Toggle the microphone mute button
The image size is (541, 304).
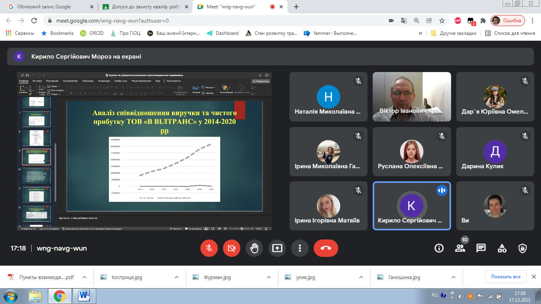[209, 248]
